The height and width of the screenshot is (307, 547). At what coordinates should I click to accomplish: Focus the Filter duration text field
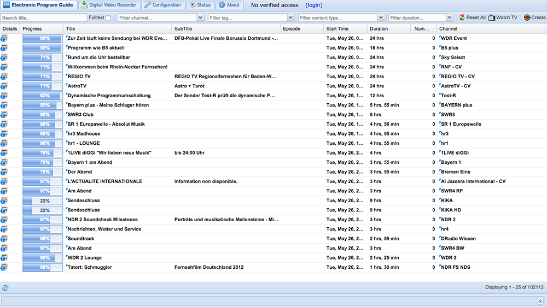tap(417, 17)
